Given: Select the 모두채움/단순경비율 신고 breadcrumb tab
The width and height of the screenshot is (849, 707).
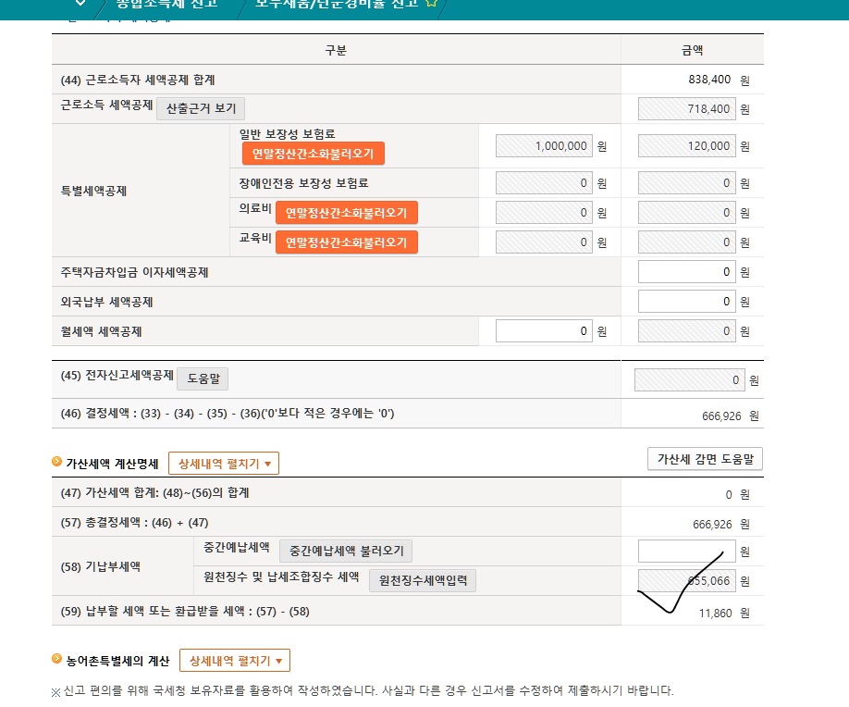Looking at the screenshot, I should [335, 4].
